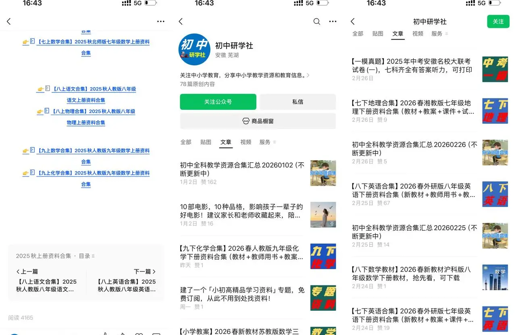The height and width of the screenshot is (335, 516).
Task: Select the 文章 tab on list screen
Action: [398, 33]
